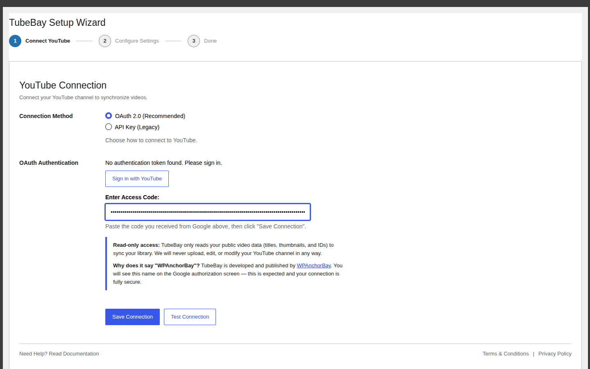Click the TubeBay Setup Wizard title
590x369 pixels.
tap(57, 23)
